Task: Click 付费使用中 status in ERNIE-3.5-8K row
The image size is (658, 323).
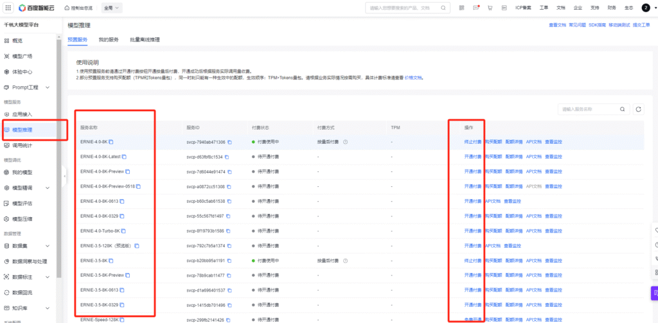Action: click(x=268, y=261)
